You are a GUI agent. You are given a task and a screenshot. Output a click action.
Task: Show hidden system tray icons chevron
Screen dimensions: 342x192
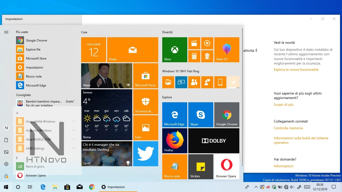point(256,187)
